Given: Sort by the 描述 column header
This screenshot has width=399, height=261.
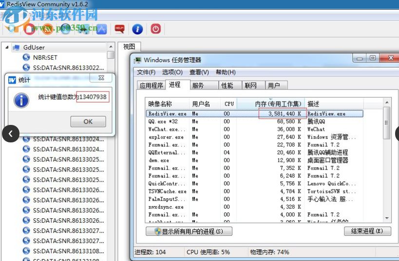Looking at the screenshot, I should coord(334,104).
